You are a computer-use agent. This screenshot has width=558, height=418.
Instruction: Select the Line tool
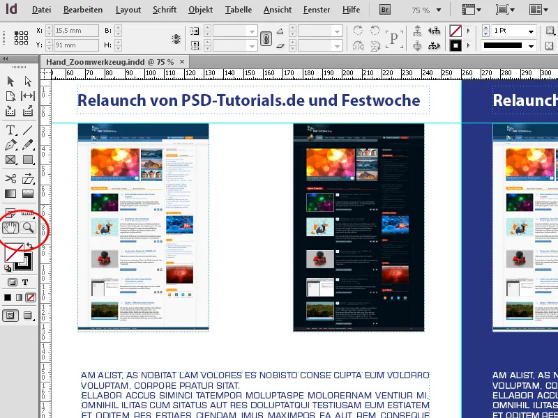click(28, 130)
